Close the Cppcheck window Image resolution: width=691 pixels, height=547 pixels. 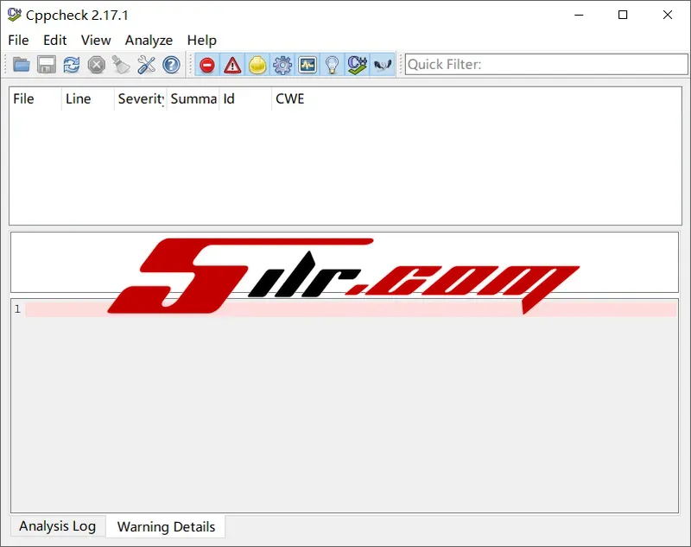(x=667, y=15)
